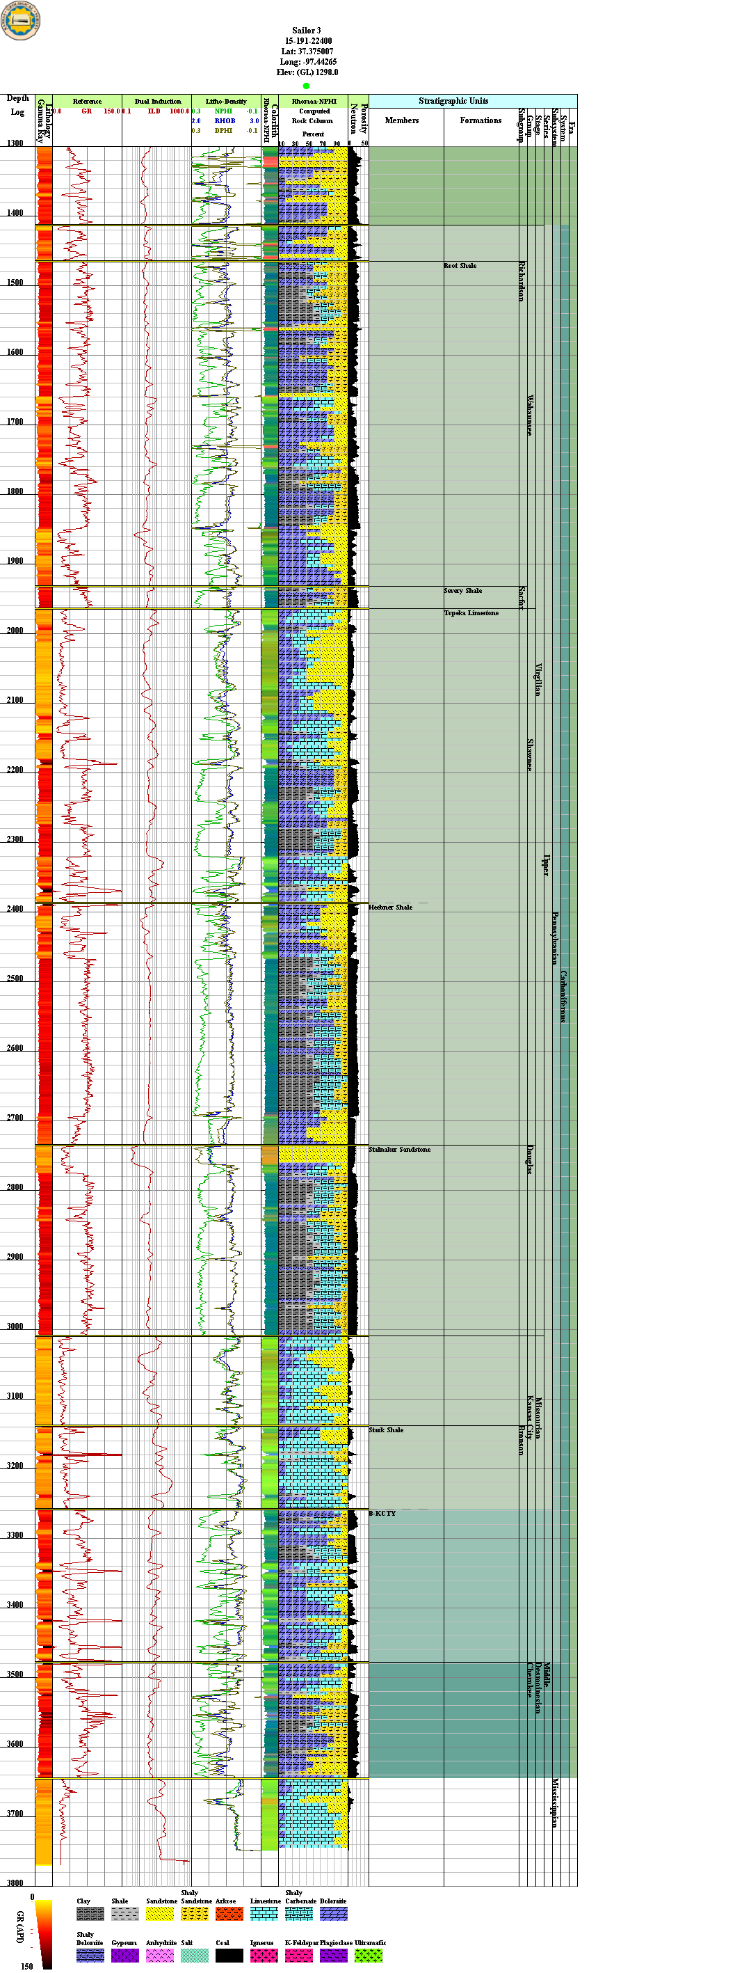Image resolution: width=751 pixels, height=1973 pixels.
Task: Click the Sandstone legend pattern swatch
Action: point(159,1913)
